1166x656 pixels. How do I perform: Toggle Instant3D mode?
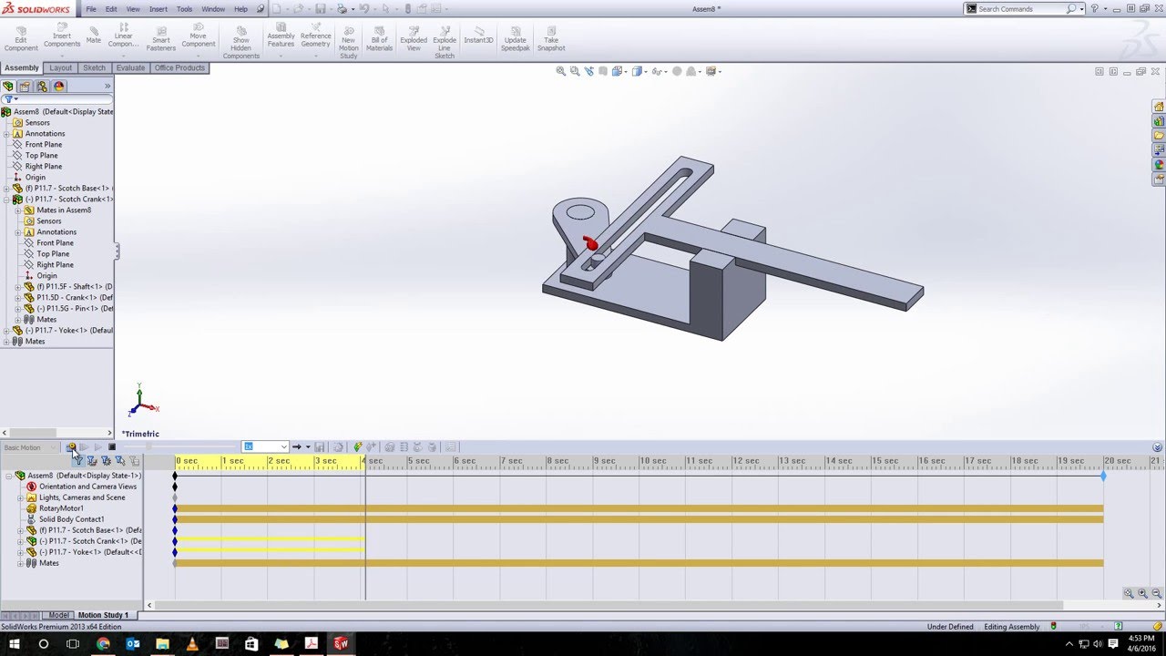[478, 35]
